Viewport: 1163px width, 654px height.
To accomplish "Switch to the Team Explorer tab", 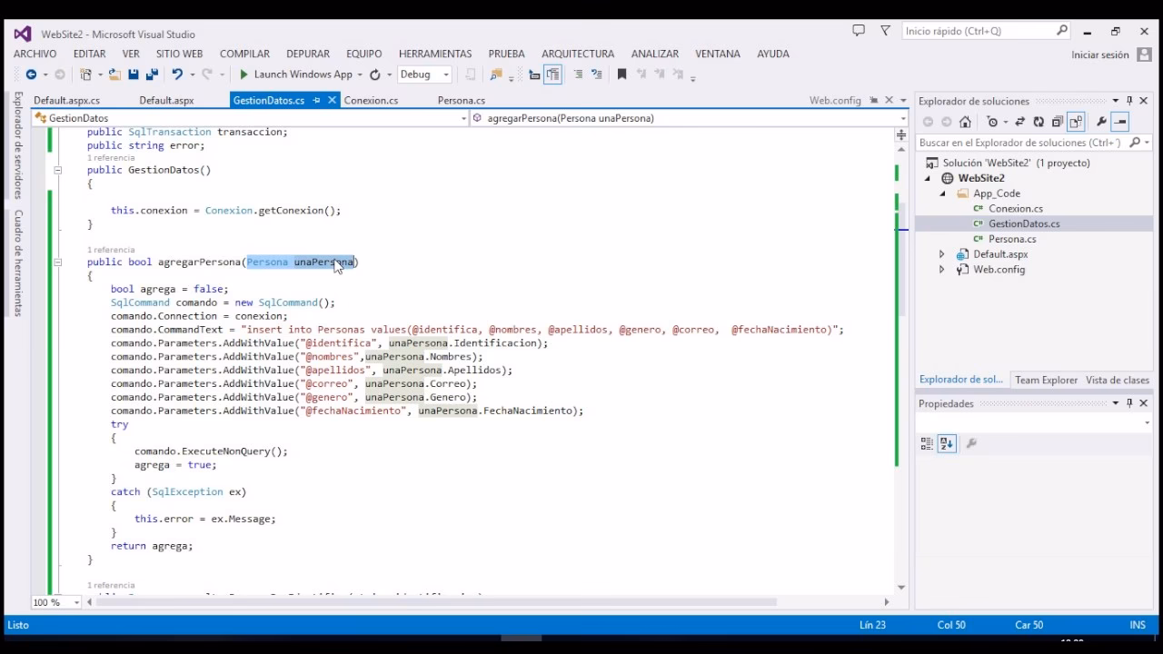I will [x=1046, y=380].
